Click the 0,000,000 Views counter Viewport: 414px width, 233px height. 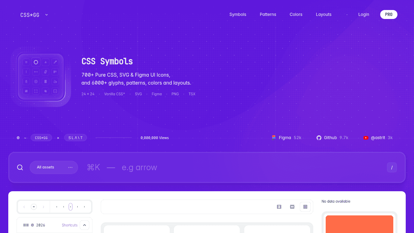coord(155,138)
